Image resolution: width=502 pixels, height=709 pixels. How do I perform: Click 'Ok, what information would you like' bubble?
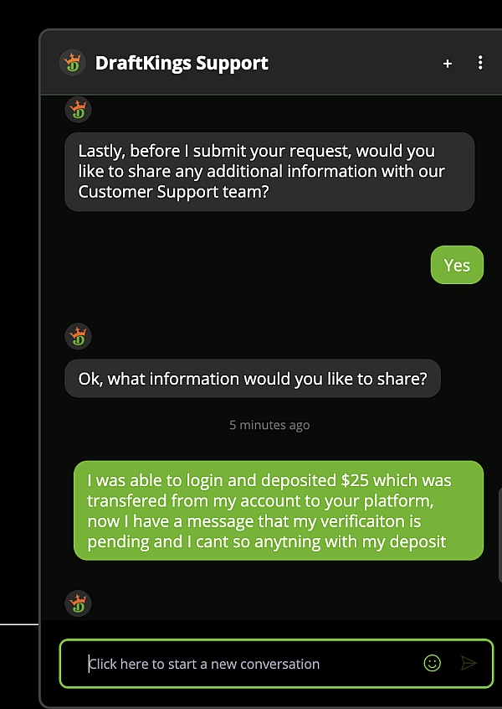(x=253, y=379)
